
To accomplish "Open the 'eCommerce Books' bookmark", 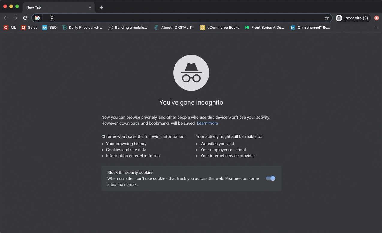I will coord(220,27).
